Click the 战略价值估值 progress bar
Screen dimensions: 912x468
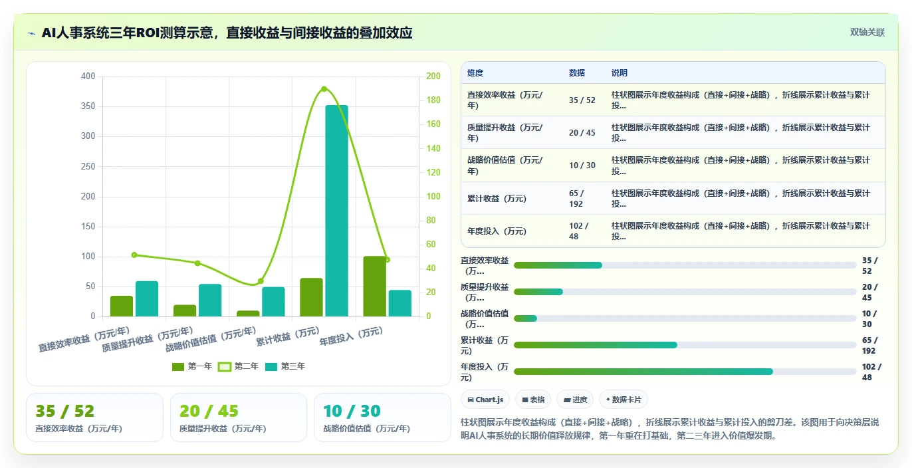coord(685,318)
